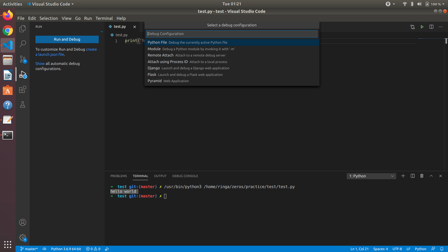Select the Pyramid Web Application option
The width and height of the screenshot is (448, 252).
click(x=232, y=81)
